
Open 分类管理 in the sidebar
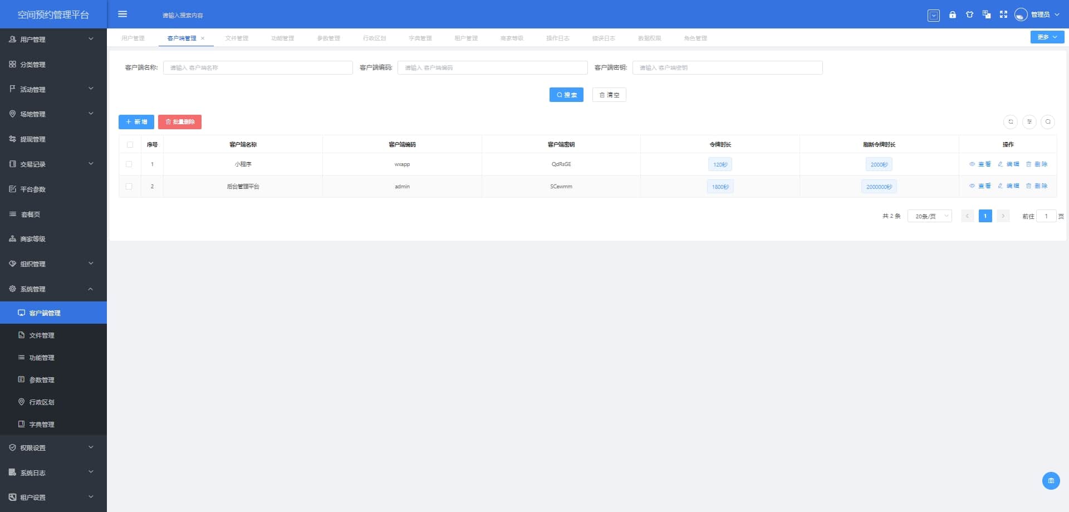(x=53, y=64)
